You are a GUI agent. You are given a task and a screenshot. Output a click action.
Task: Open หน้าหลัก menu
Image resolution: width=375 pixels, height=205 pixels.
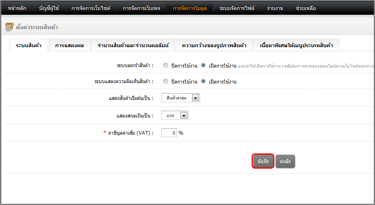click(x=17, y=8)
